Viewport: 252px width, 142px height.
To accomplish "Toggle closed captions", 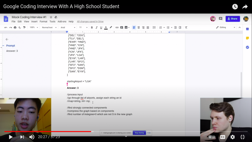I will point(223,137).
